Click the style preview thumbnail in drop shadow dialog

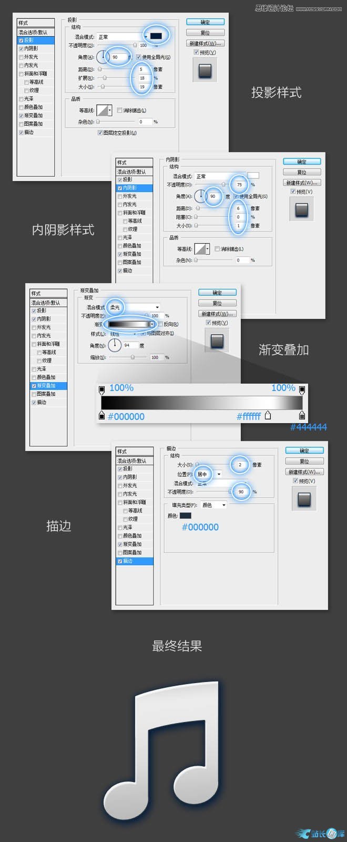[x=205, y=69]
